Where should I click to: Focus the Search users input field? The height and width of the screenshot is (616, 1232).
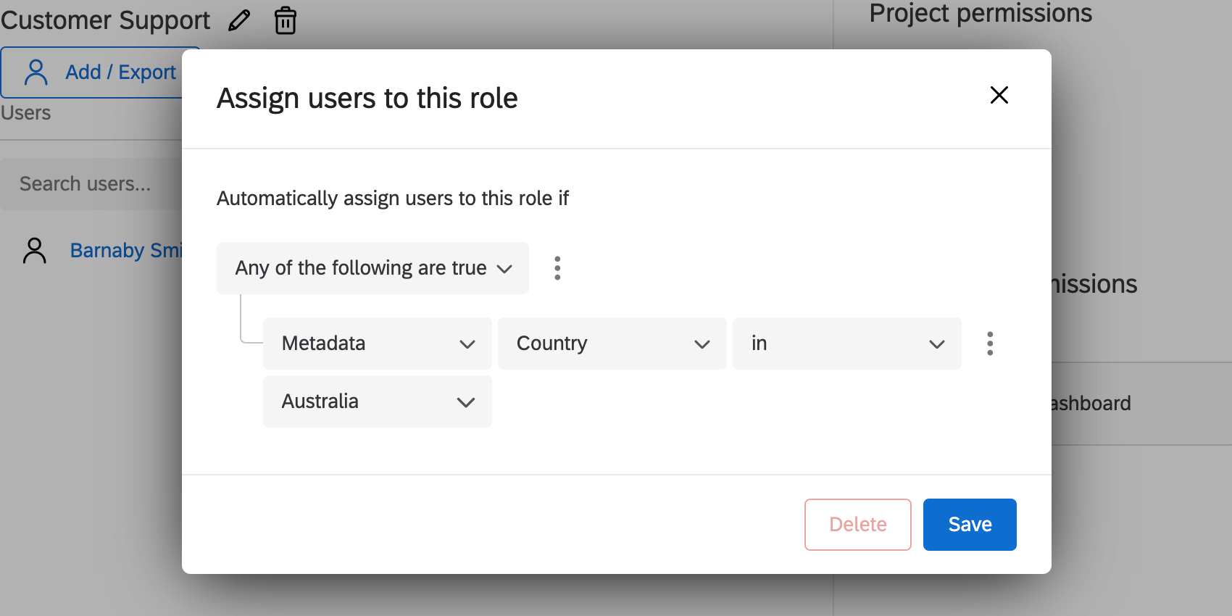click(x=91, y=184)
